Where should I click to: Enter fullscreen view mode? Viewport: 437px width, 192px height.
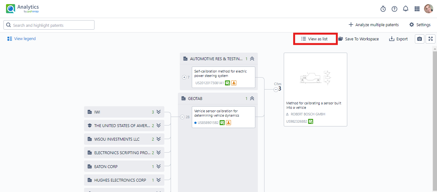430,39
